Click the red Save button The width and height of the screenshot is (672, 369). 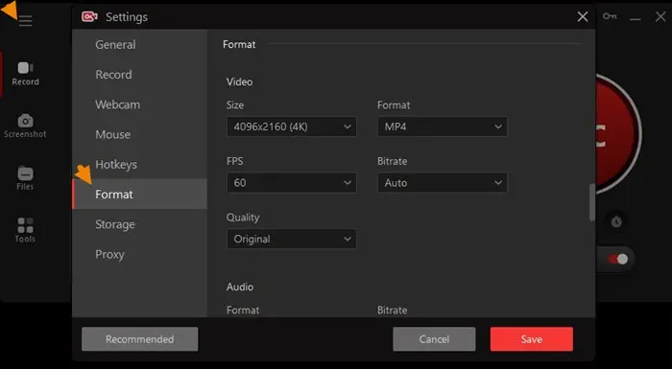point(532,339)
